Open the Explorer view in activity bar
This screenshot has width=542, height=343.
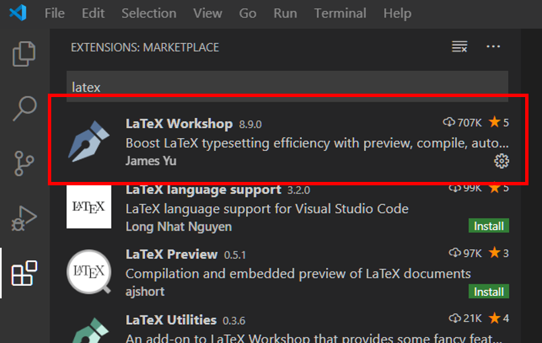[24, 54]
